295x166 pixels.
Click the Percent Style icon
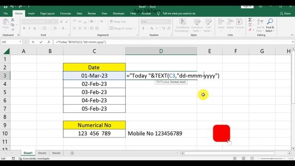(x=152, y=28)
